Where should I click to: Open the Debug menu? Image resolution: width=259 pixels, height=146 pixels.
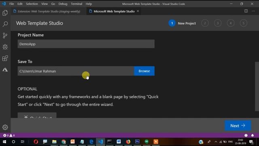click(63, 4)
